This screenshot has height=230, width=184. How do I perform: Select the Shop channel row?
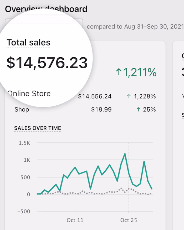point(22,110)
